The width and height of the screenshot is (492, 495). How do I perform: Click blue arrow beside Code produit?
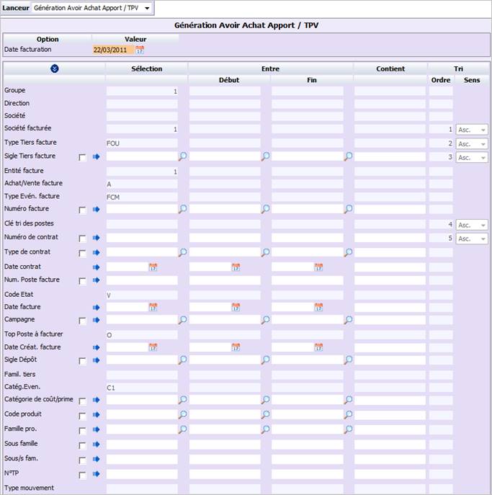(97, 415)
